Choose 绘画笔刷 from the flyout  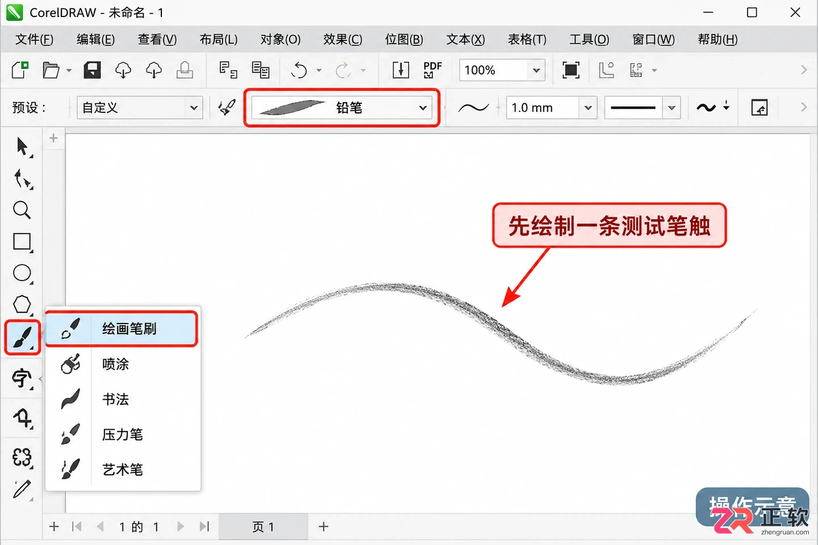pyautogui.click(x=122, y=329)
